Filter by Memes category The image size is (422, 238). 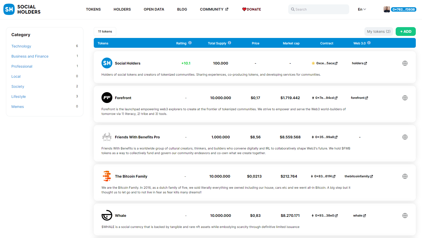click(18, 107)
